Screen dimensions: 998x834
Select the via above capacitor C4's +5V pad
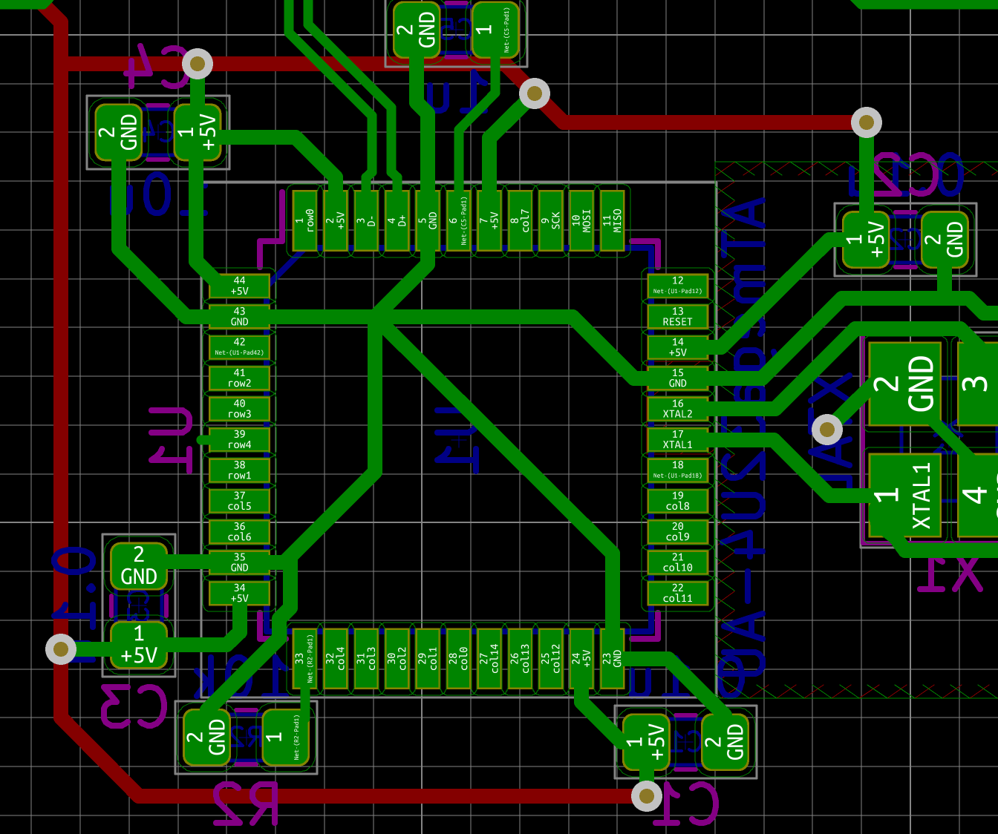[x=198, y=64]
